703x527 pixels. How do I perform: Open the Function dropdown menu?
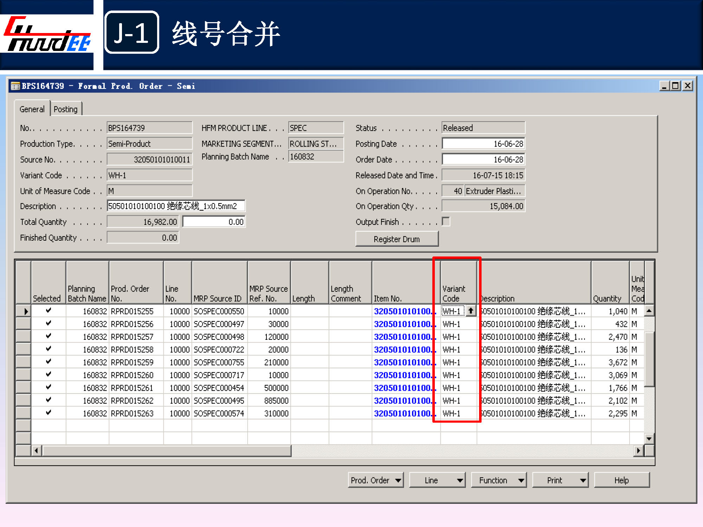click(x=498, y=480)
